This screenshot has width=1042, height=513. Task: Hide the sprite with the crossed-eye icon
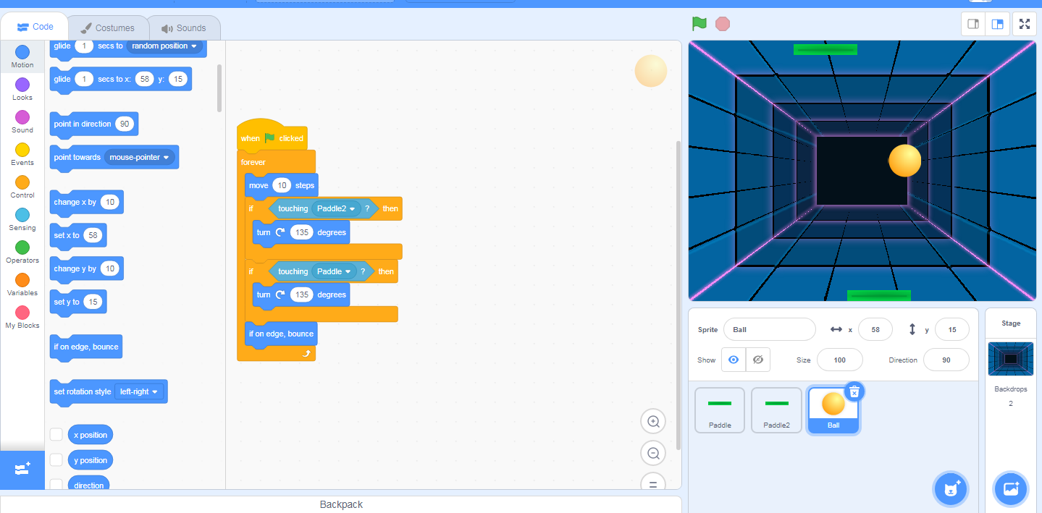pyautogui.click(x=758, y=360)
